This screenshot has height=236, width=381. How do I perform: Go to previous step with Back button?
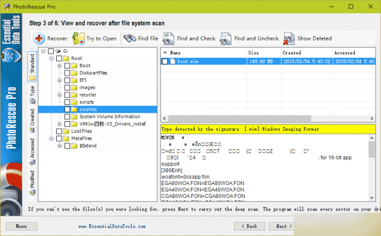point(249,226)
